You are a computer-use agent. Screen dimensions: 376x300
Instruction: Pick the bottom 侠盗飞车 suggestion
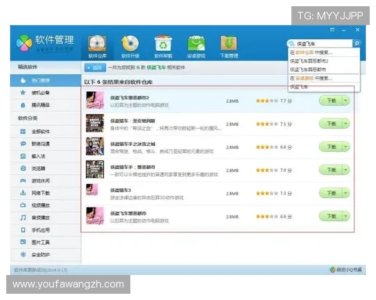[x=324, y=87]
